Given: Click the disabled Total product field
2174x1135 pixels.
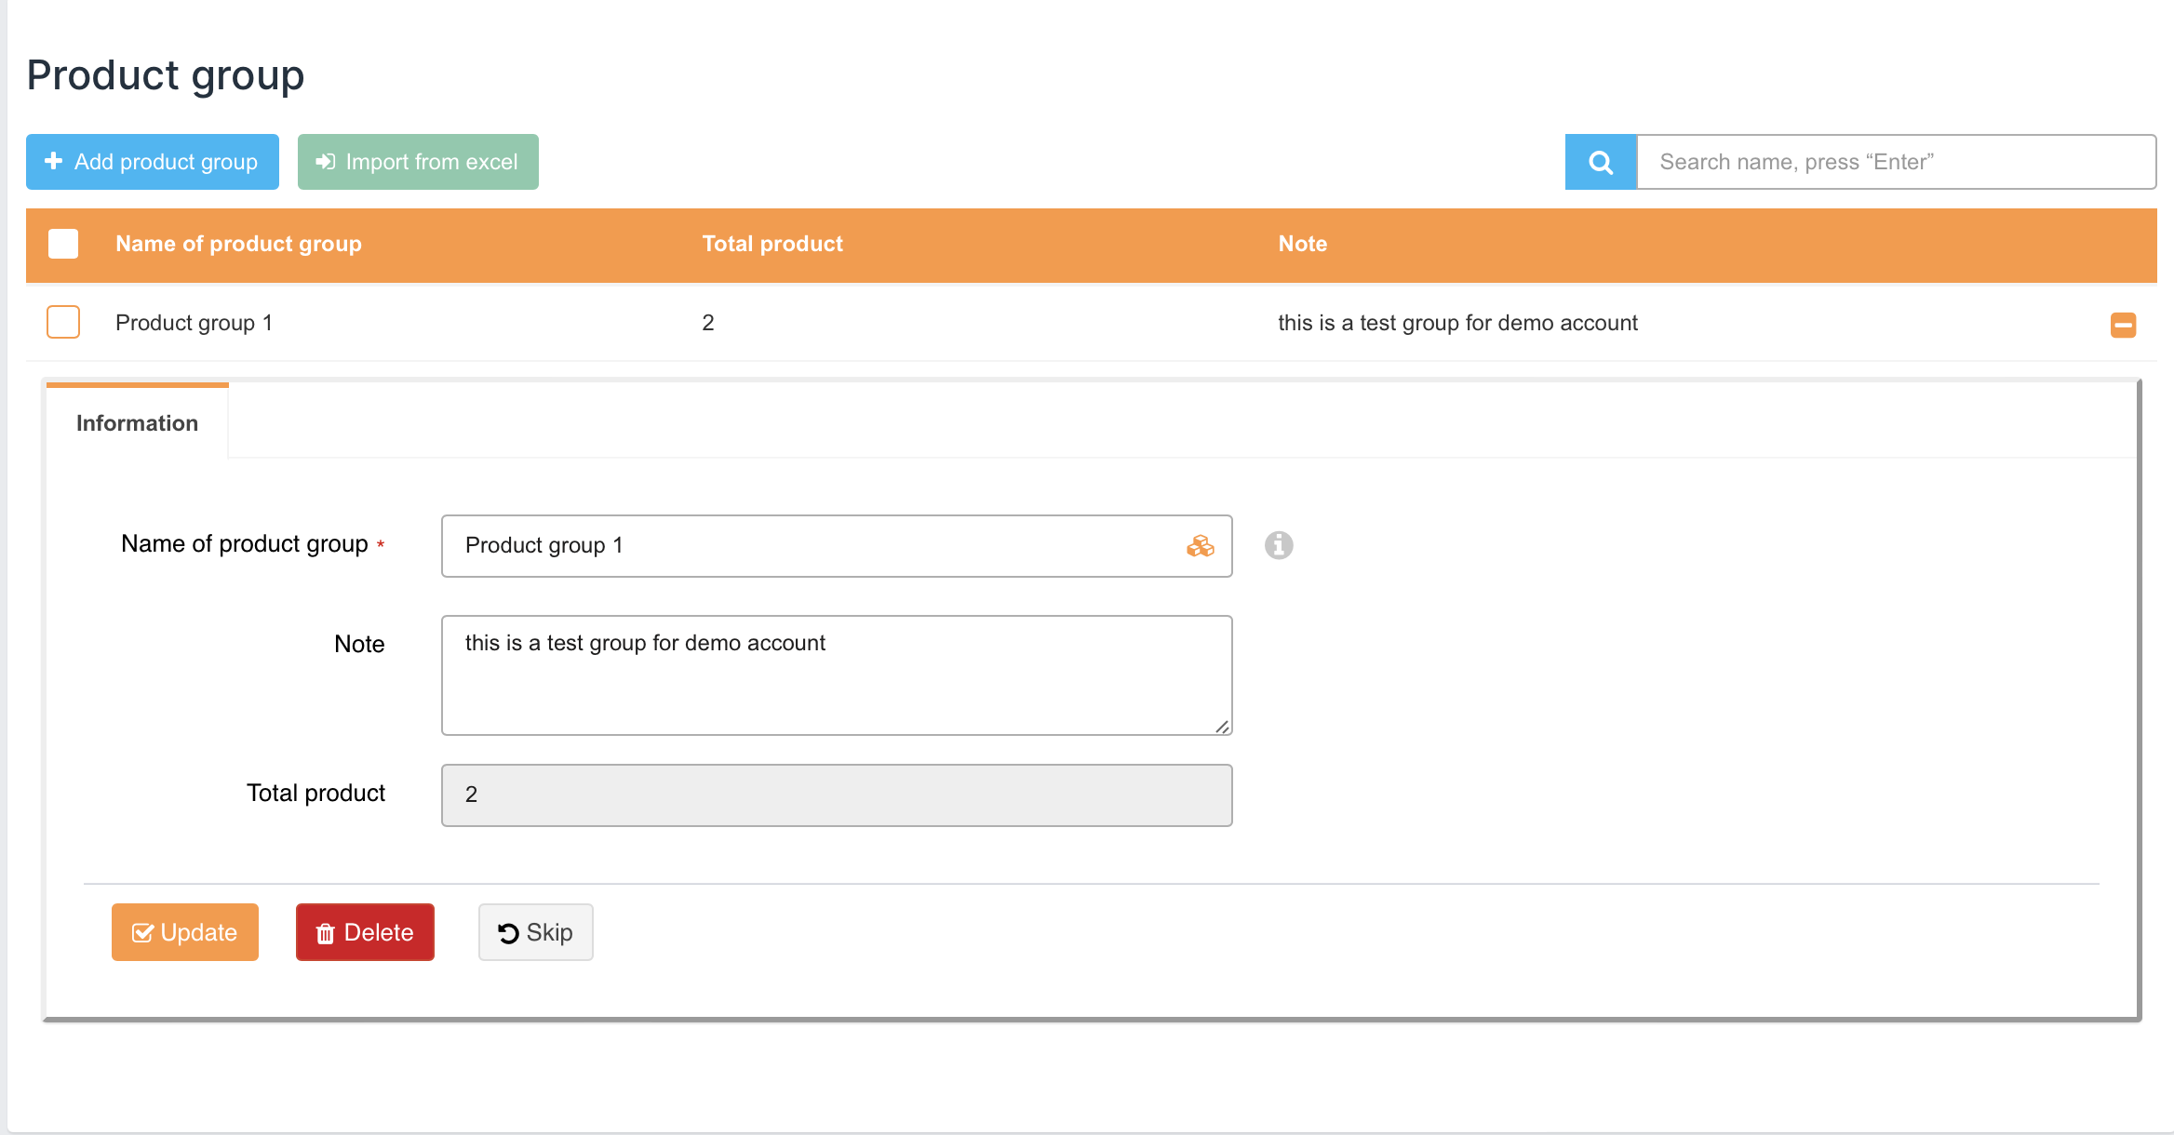Looking at the screenshot, I should click(836, 795).
